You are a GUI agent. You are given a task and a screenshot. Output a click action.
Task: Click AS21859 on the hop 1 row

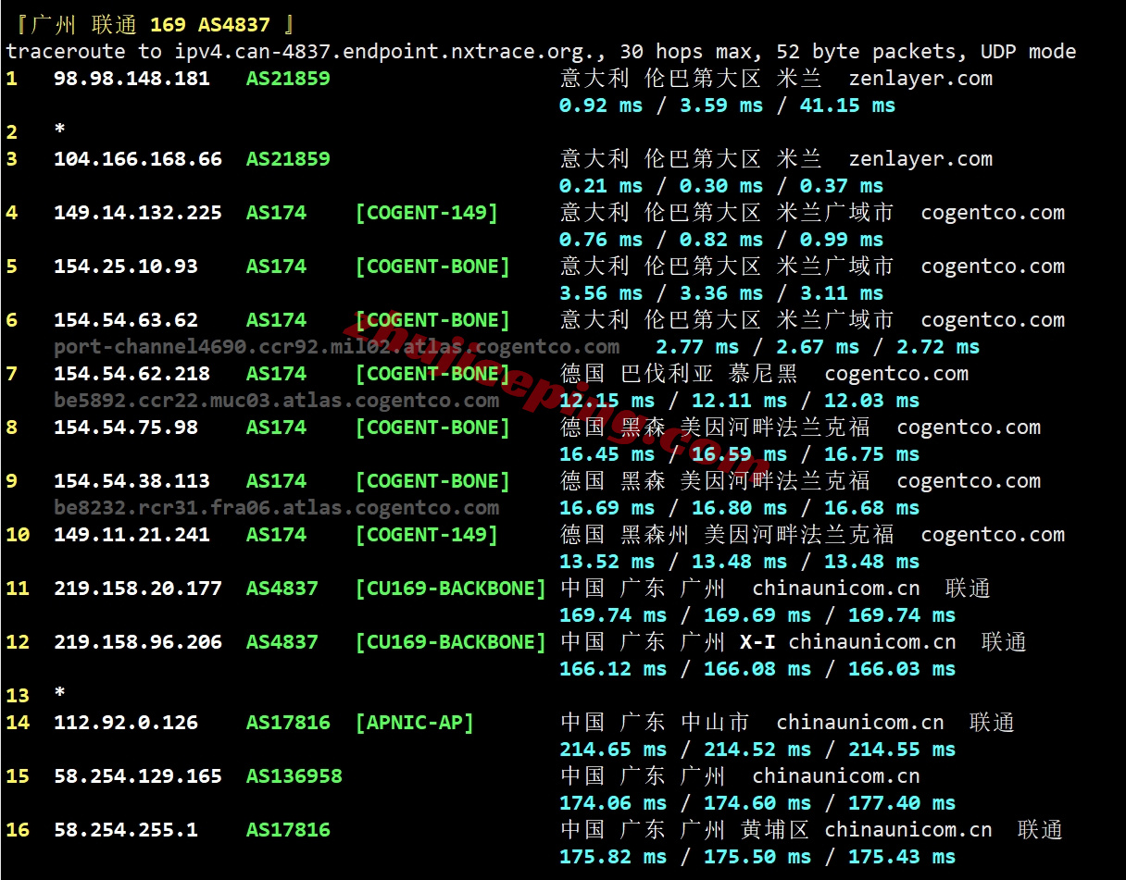click(288, 79)
